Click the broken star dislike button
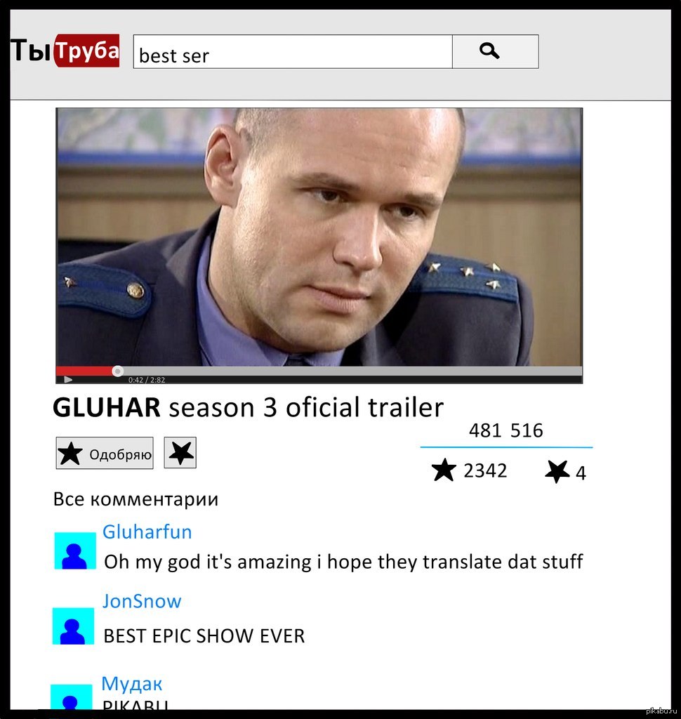The width and height of the screenshot is (681, 719). click(x=180, y=453)
